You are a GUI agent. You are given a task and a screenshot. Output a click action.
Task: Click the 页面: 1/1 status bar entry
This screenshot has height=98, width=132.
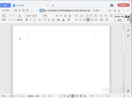[13, 96]
